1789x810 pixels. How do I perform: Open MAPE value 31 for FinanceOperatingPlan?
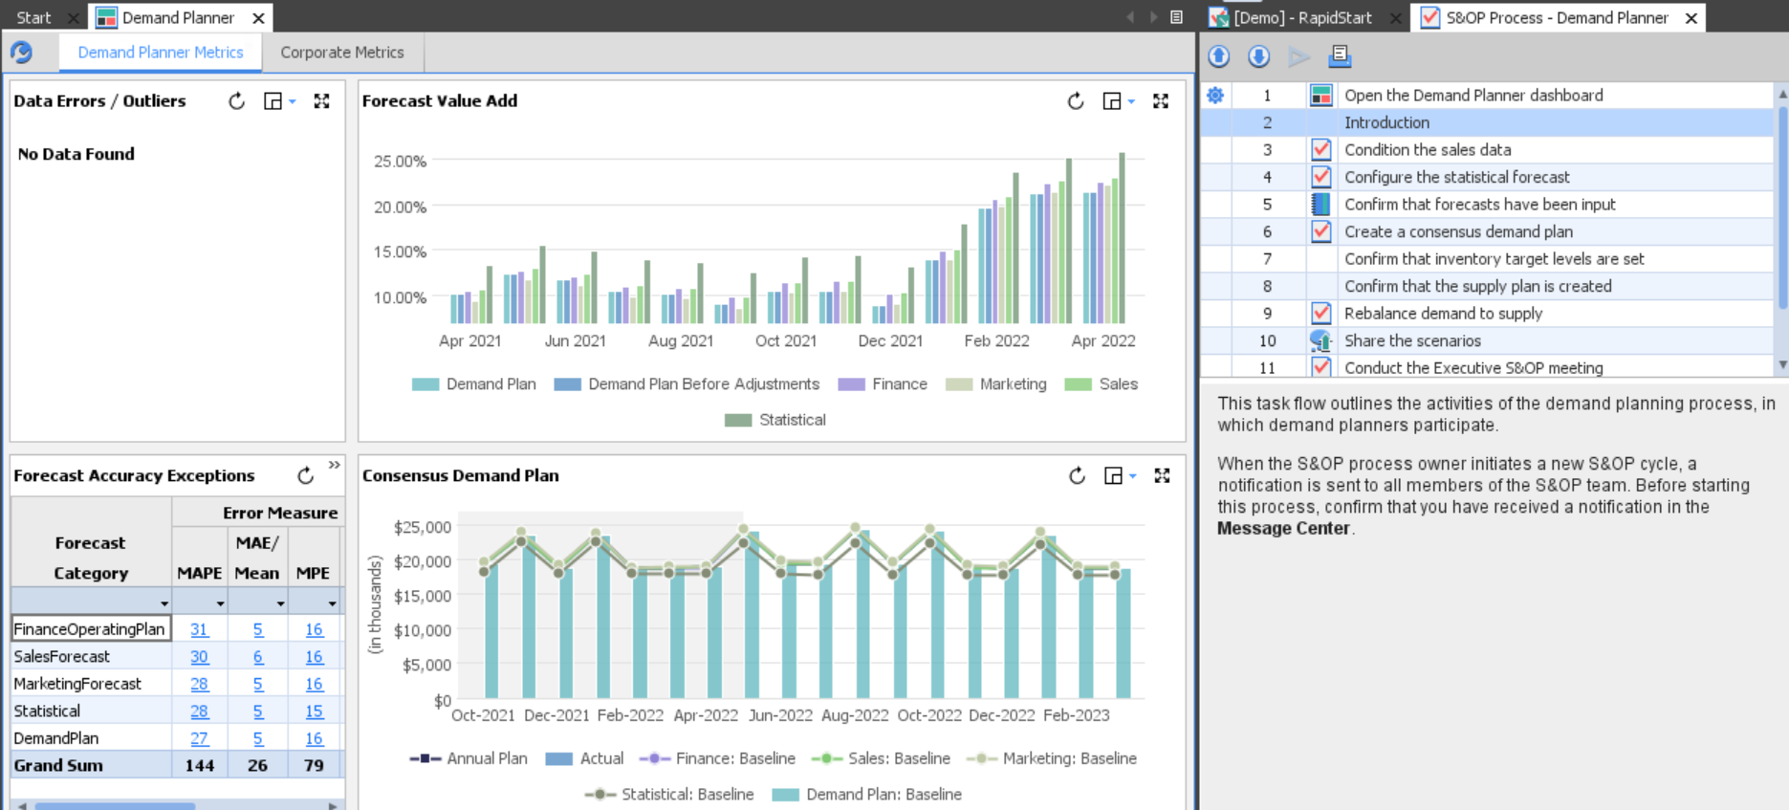(199, 629)
